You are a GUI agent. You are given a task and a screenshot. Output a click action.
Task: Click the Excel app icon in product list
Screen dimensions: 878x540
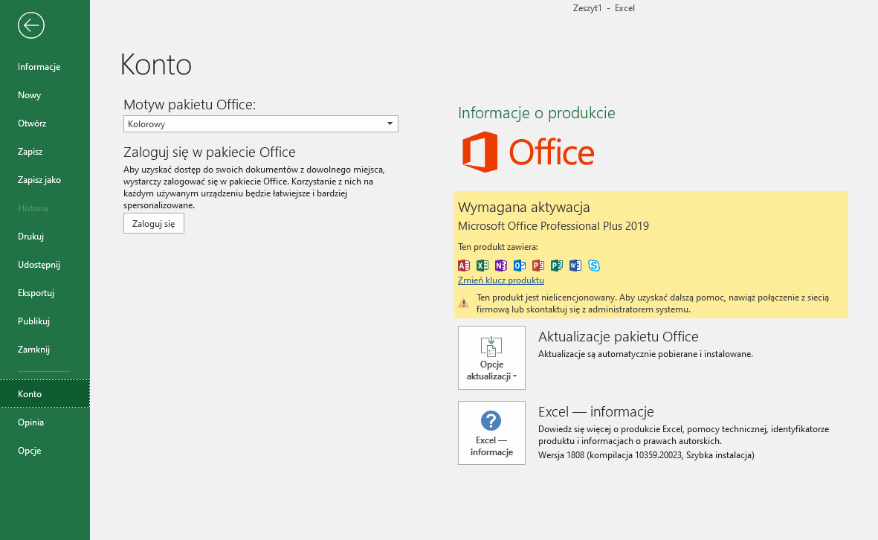(482, 266)
